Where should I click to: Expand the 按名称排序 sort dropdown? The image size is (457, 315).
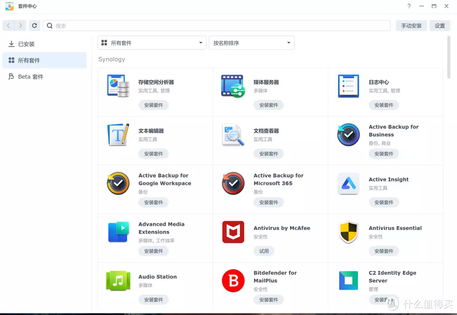[x=251, y=43]
